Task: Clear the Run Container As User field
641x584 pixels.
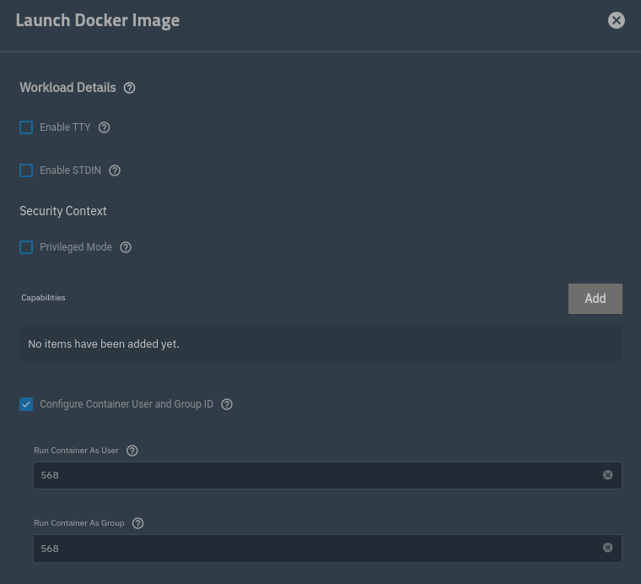Action: tap(607, 475)
